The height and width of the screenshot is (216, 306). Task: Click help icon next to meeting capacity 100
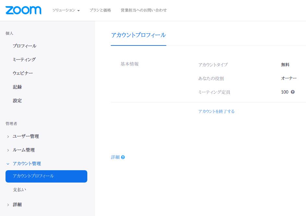293,92
